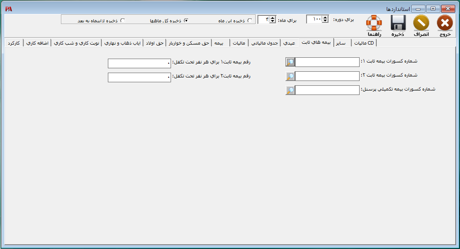Switch to the مالیات tab
Image resolution: width=460 pixels, height=249 pixels.
237,43
